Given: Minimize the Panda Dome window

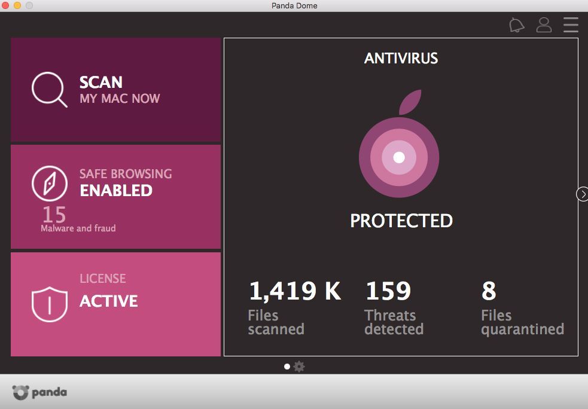Looking at the screenshot, I should tap(17, 5).
